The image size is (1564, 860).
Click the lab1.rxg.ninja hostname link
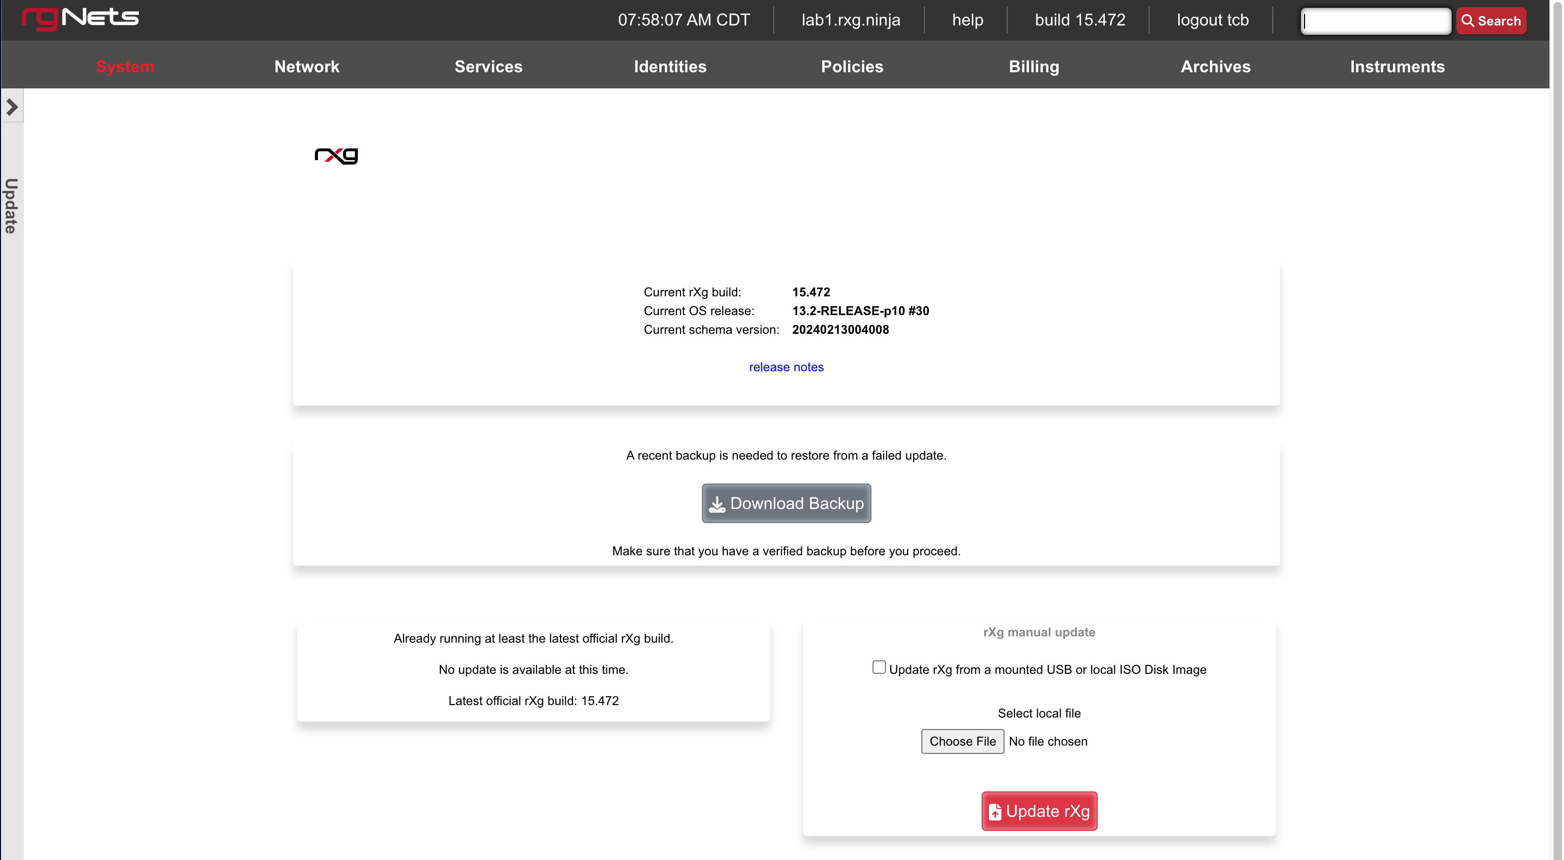coord(851,20)
